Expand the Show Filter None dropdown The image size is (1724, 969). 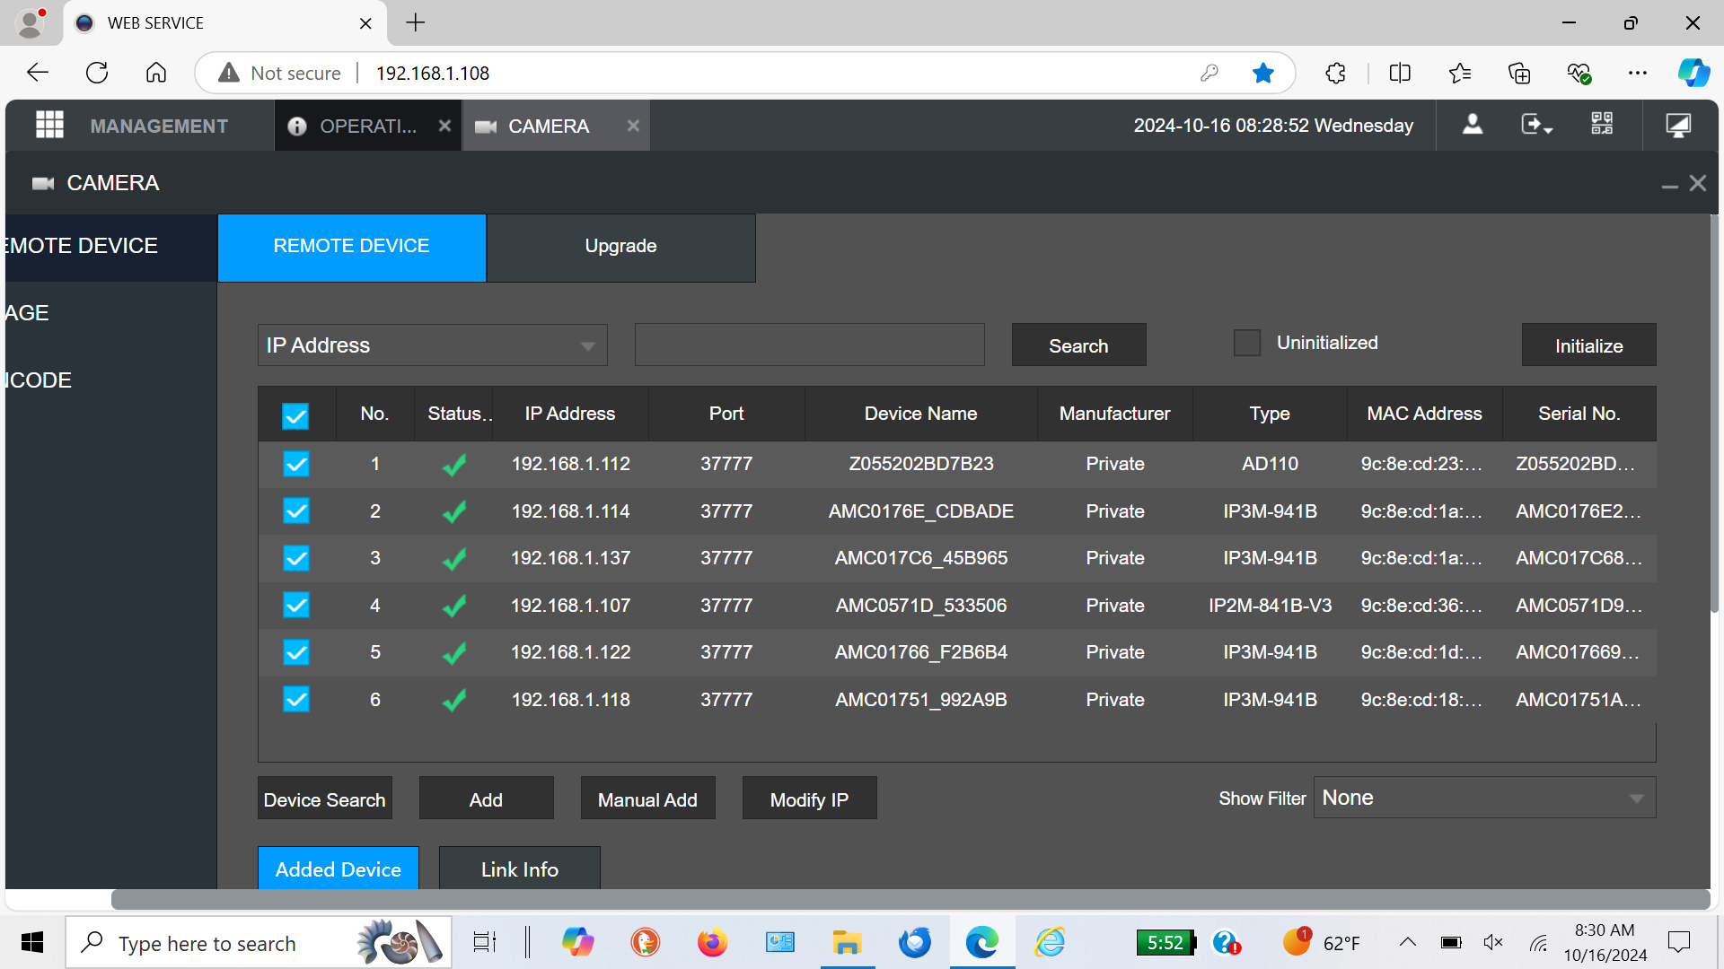[1484, 798]
